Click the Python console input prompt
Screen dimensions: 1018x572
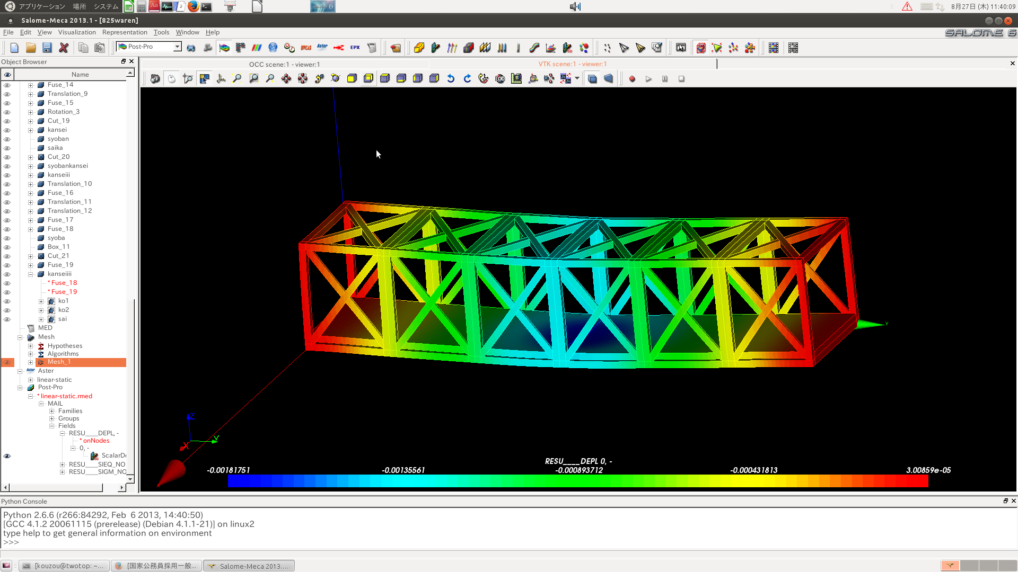click(11, 542)
